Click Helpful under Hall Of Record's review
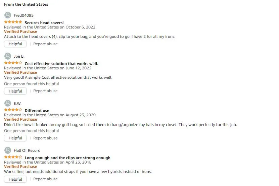Screen dimensions: 279x186 tap(15, 179)
